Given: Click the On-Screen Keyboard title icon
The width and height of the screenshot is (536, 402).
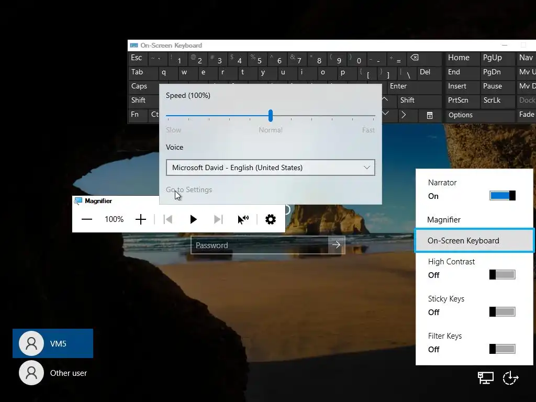Looking at the screenshot, I should click(134, 46).
